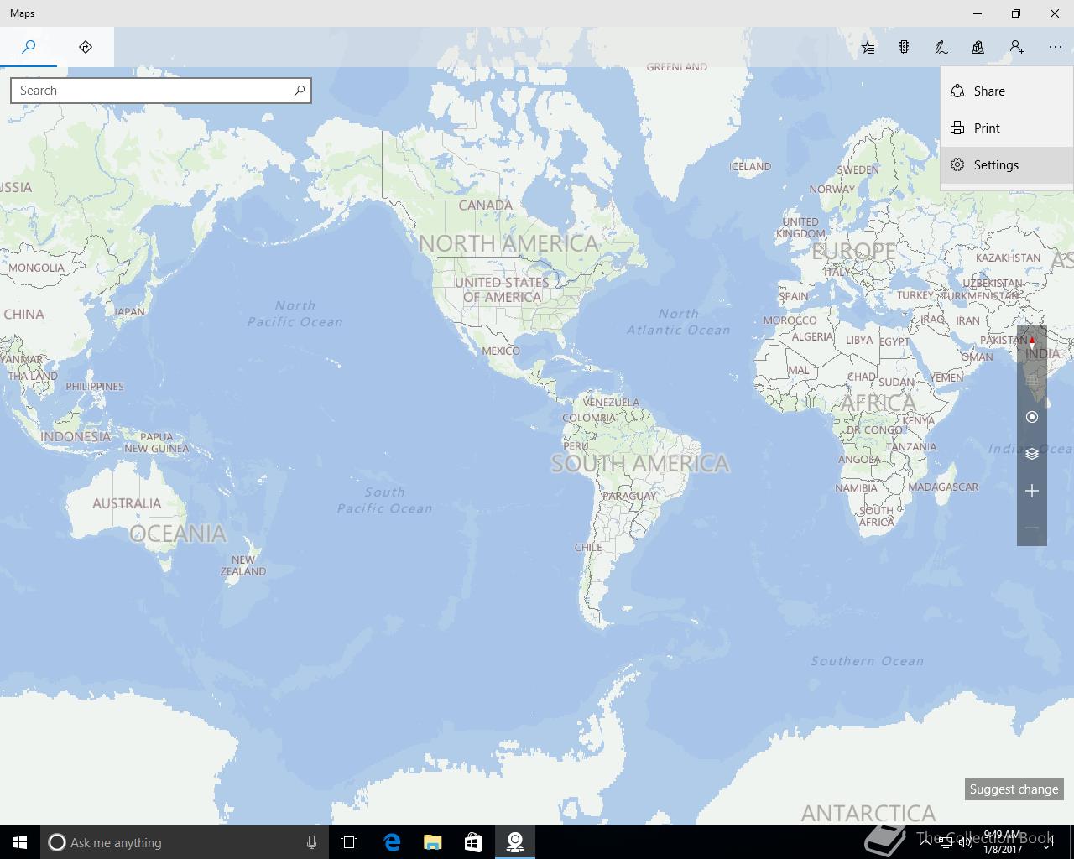Collapse the See more ellipsis menu

coord(1056,48)
